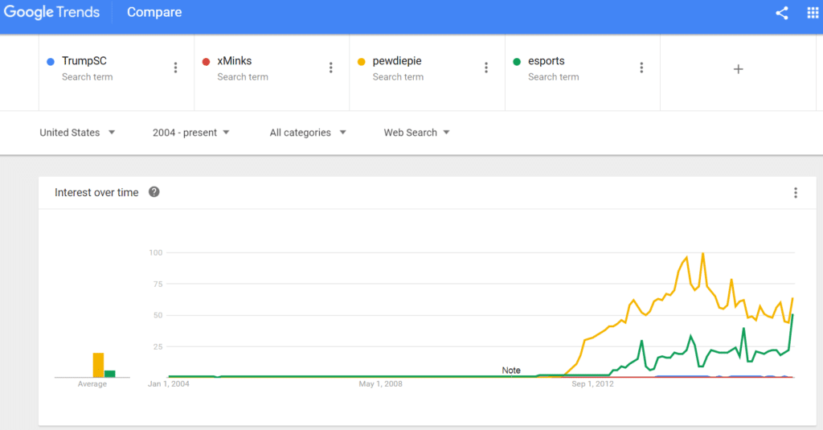The height and width of the screenshot is (430, 823).
Task: Click the Sep 1, 2012 axis label
Action: 592,384
